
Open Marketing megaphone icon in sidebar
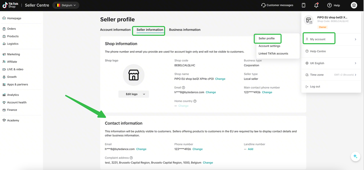tap(4, 54)
